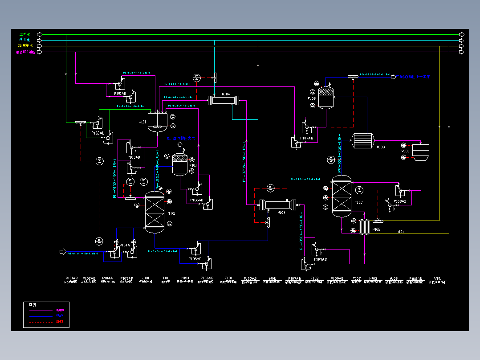Click the H103 horizontal heat exchanger symbol
This screenshot has width=480, height=360.
click(363, 141)
